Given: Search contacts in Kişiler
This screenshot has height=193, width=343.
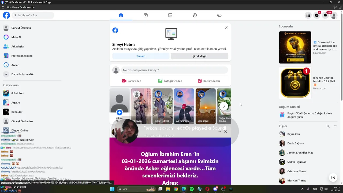Looking at the screenshot, I should click(x=328, y=126).
